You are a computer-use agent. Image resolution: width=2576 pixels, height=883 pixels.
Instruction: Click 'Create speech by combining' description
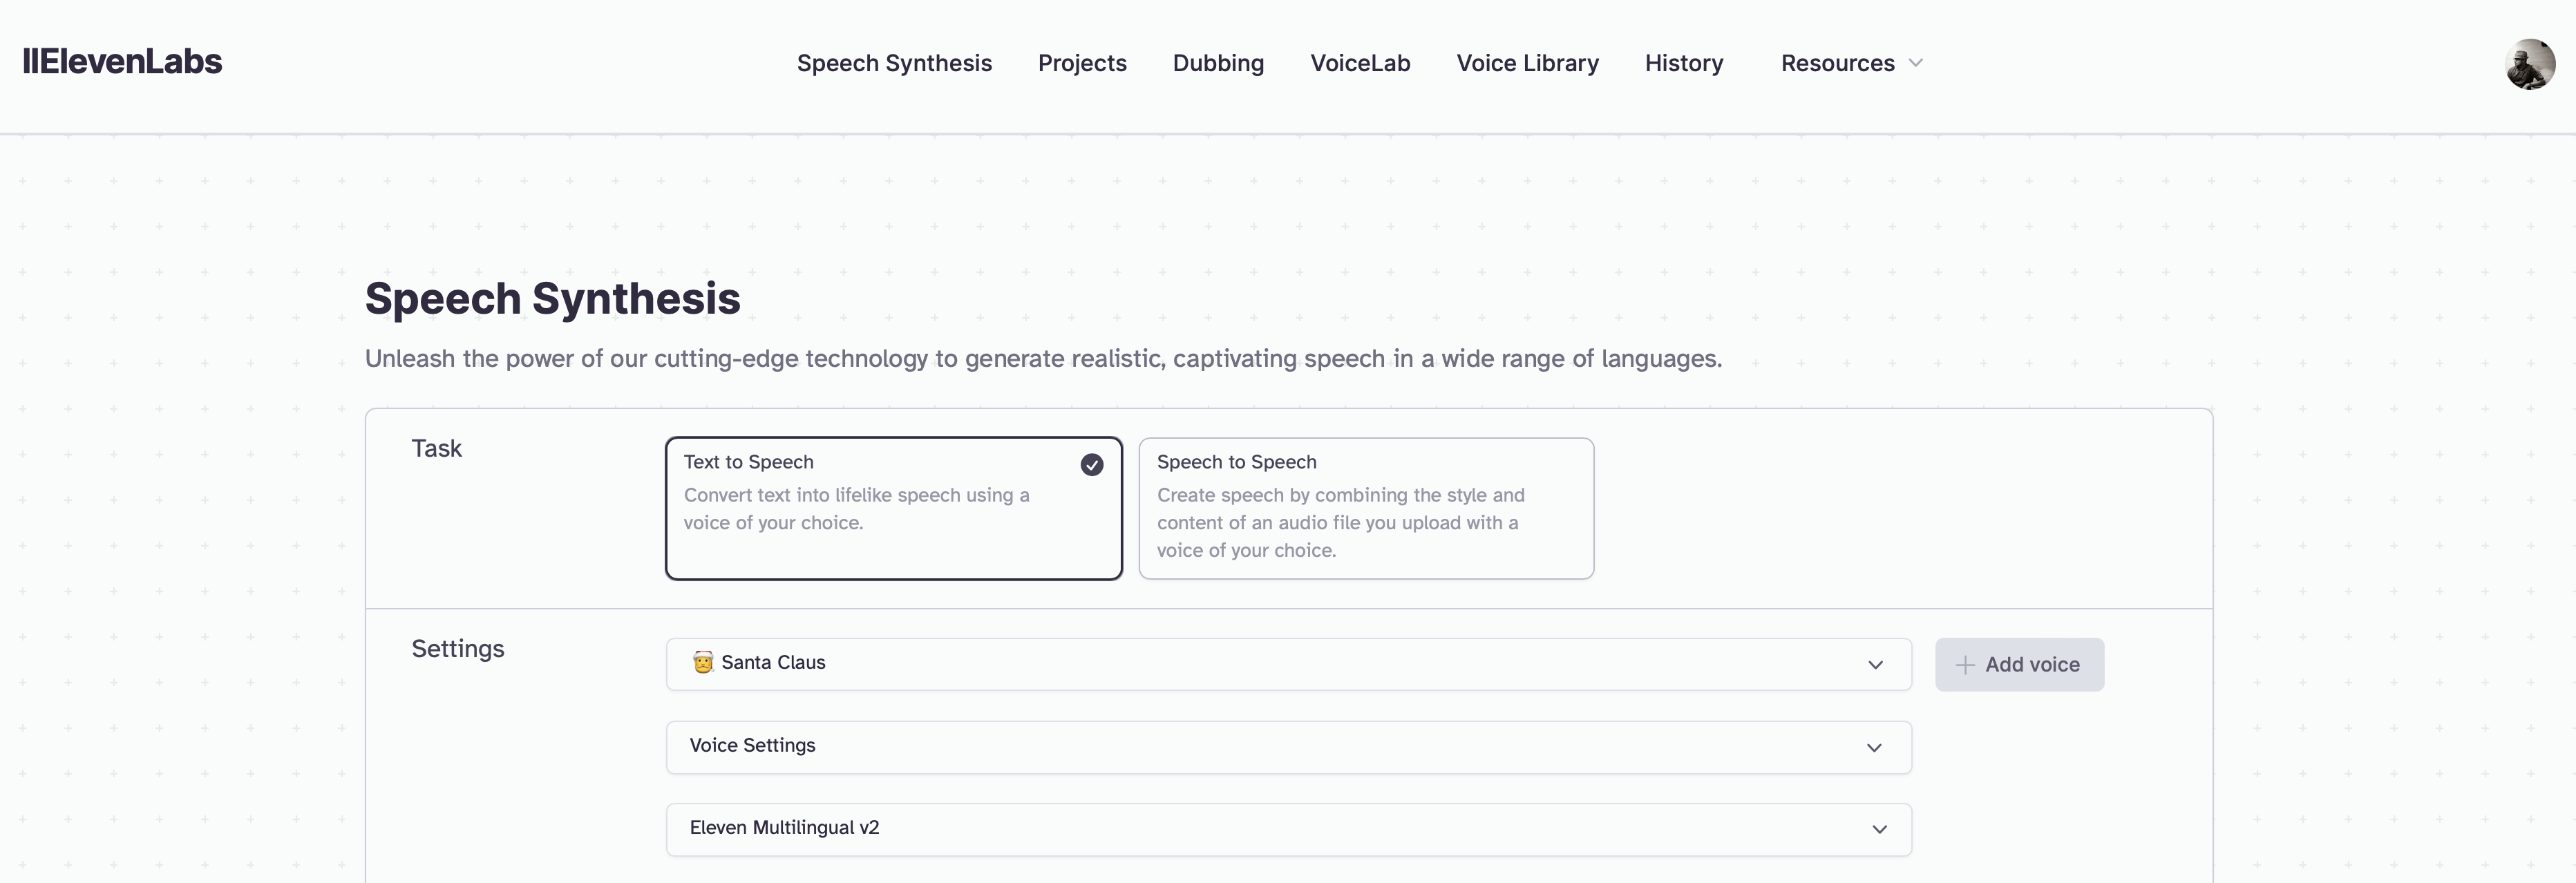[1340, 523]
